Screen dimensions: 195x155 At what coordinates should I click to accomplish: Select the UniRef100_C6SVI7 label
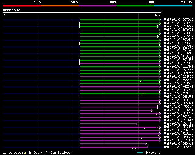point(179,47)
